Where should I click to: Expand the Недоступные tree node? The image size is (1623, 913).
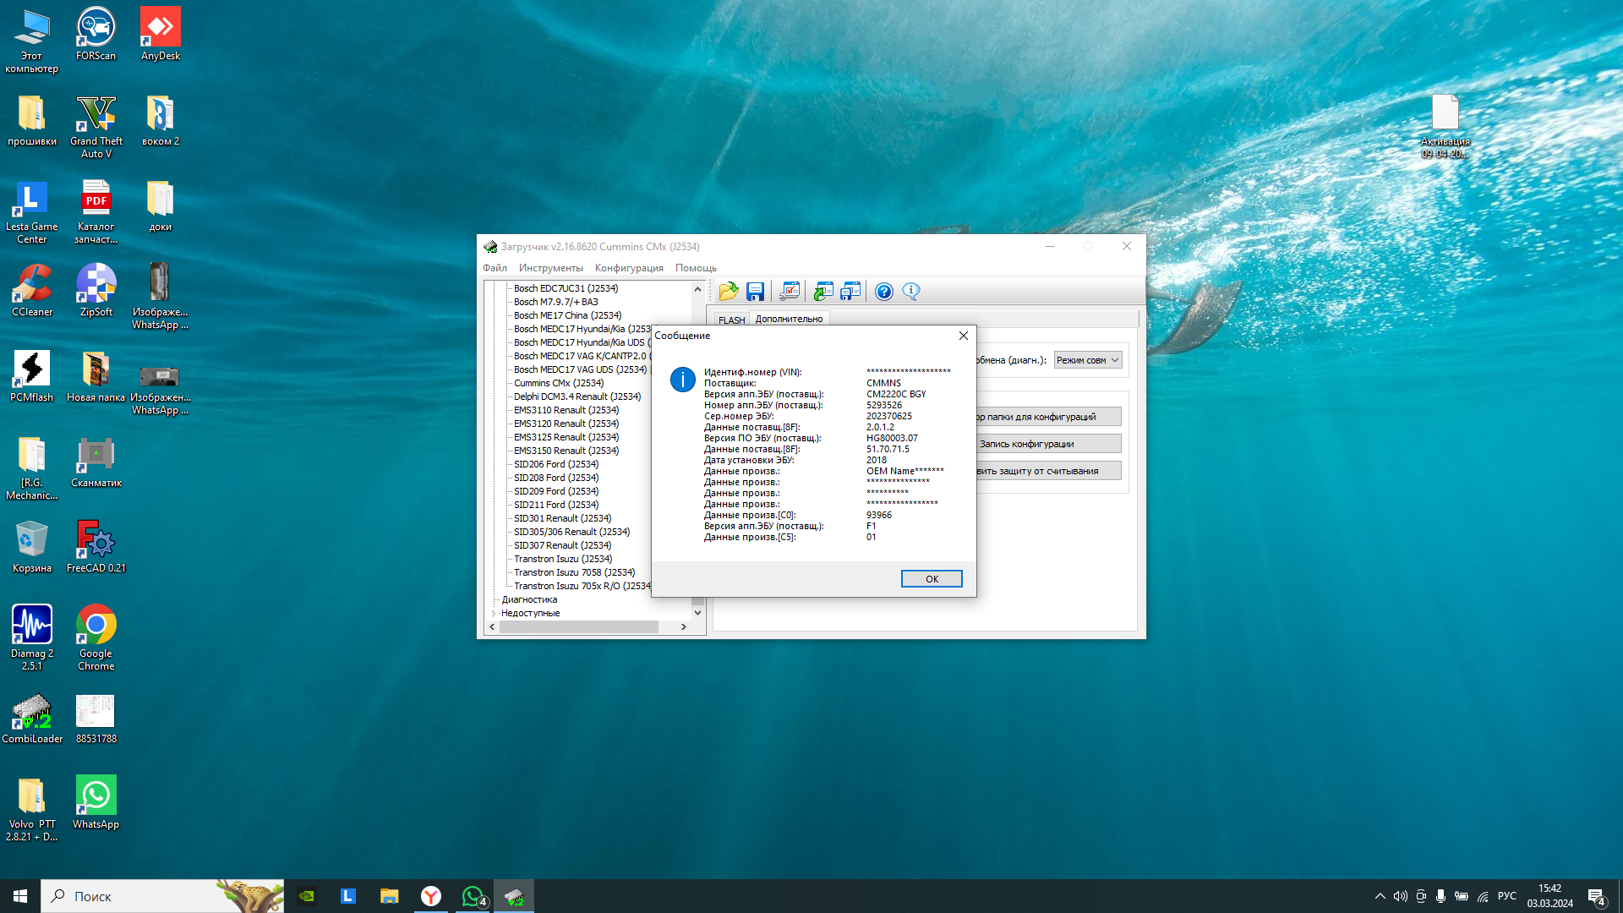[494, 614]
